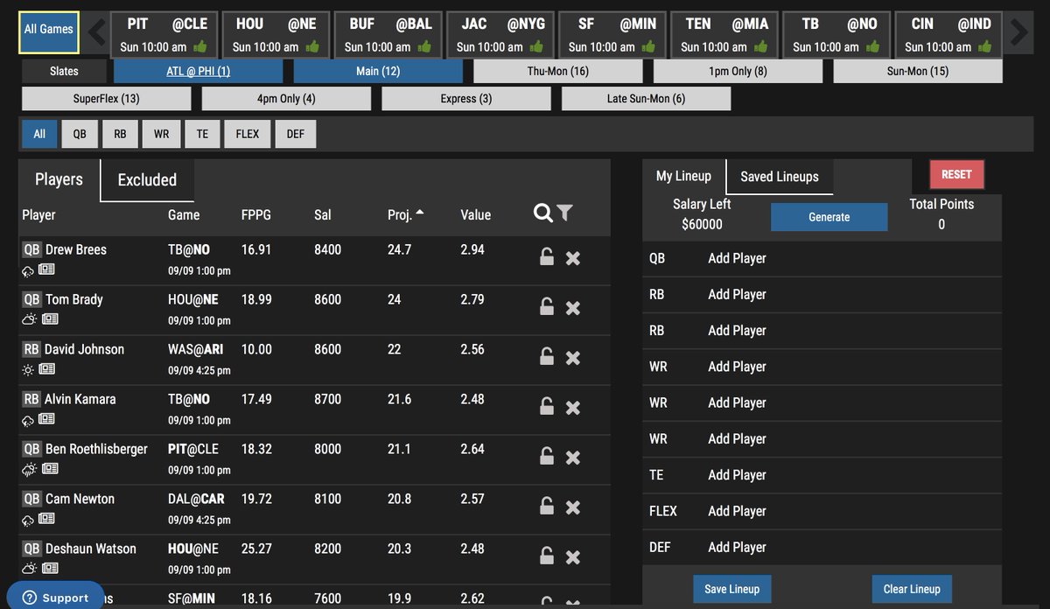Image resolution: width=1050 pixels, height=609 pixels.
Task: Lock Deshaun Watson in the player list
Action: point(546,556)
